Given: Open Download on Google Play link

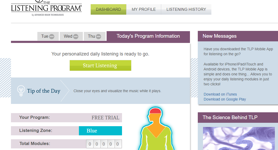Looking at the screenshot, I should point(225,99).
